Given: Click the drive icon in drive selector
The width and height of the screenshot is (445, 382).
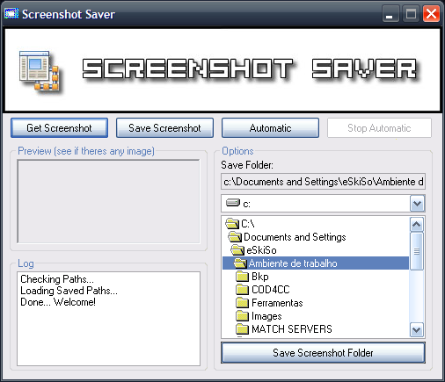Looking at the screenshot, I should click(233, 203).
